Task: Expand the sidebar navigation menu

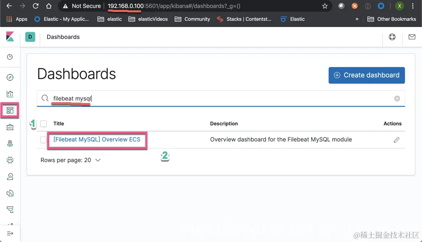Action: click(10, 233)
